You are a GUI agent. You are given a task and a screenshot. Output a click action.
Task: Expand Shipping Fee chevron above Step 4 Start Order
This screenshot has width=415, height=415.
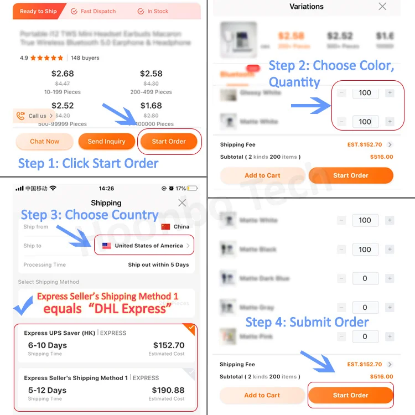tap(390, 365)
